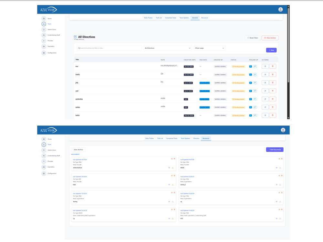Open follow-up notes for 'Hello' directive

pos(255,75)
